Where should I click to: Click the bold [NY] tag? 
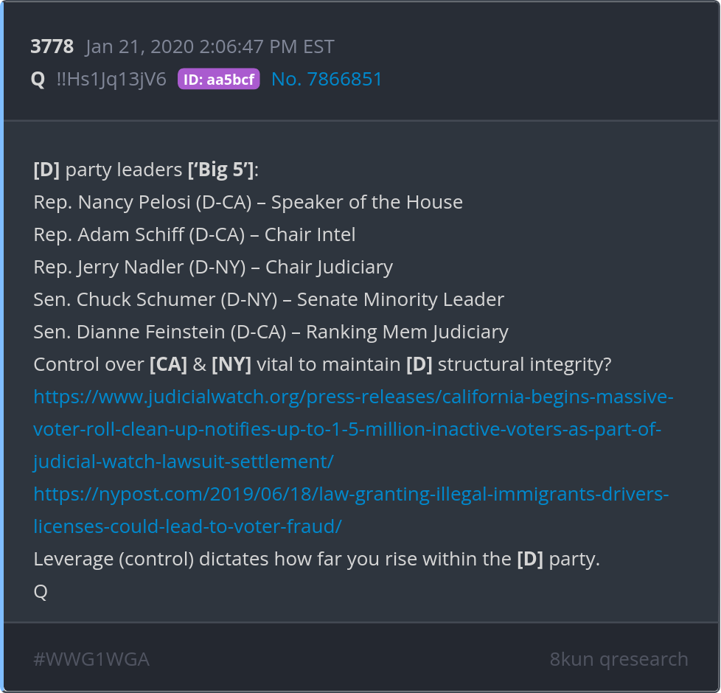231,364
